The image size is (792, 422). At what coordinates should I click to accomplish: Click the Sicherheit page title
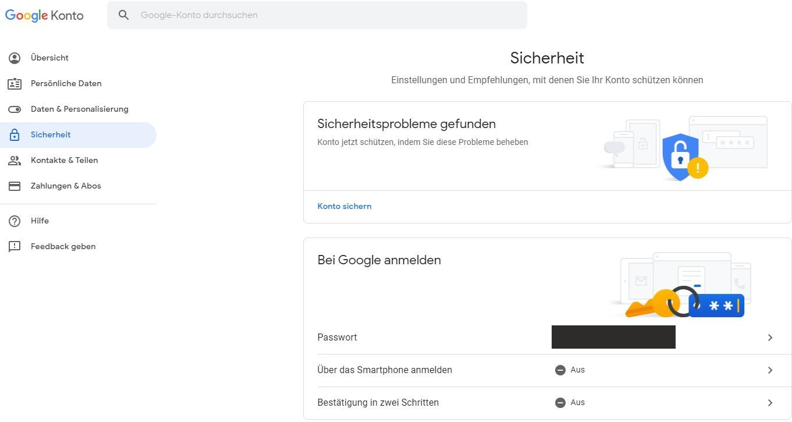(x=547, y=58)
